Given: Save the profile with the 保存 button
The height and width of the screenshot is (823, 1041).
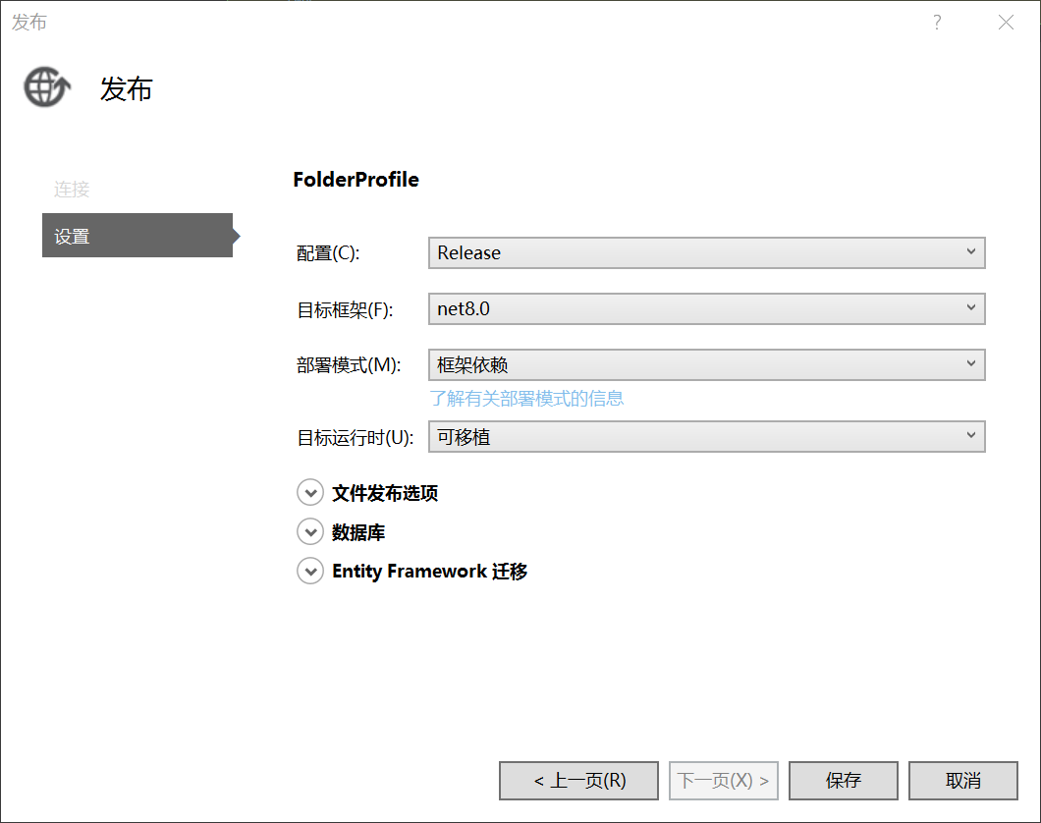Looking at the screenshot, I should [844, 781].
